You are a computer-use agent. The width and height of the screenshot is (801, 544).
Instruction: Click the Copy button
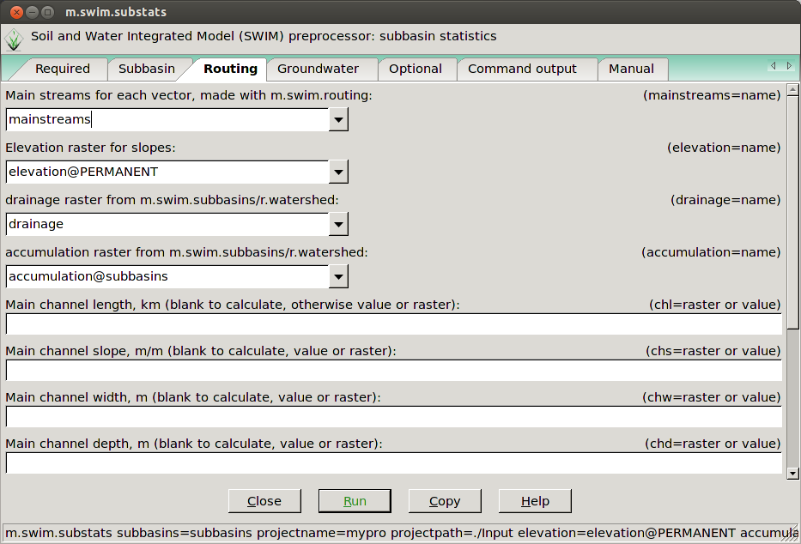click(x=445, y=501)
